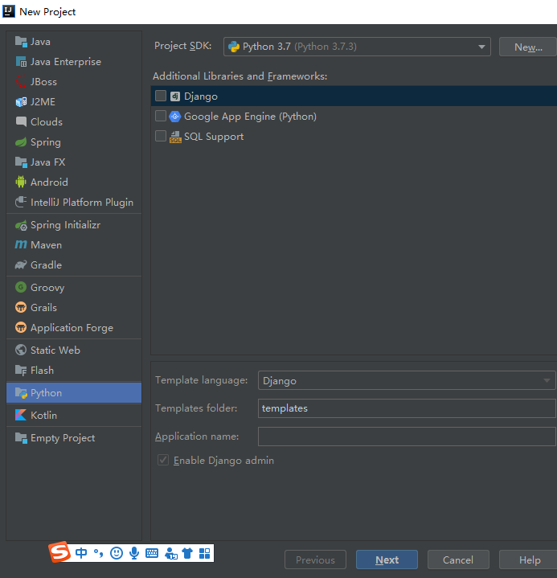557x578 pixels.
Task: Open the emoji smiley on IME bar
Action: click(x=117, y=553)
